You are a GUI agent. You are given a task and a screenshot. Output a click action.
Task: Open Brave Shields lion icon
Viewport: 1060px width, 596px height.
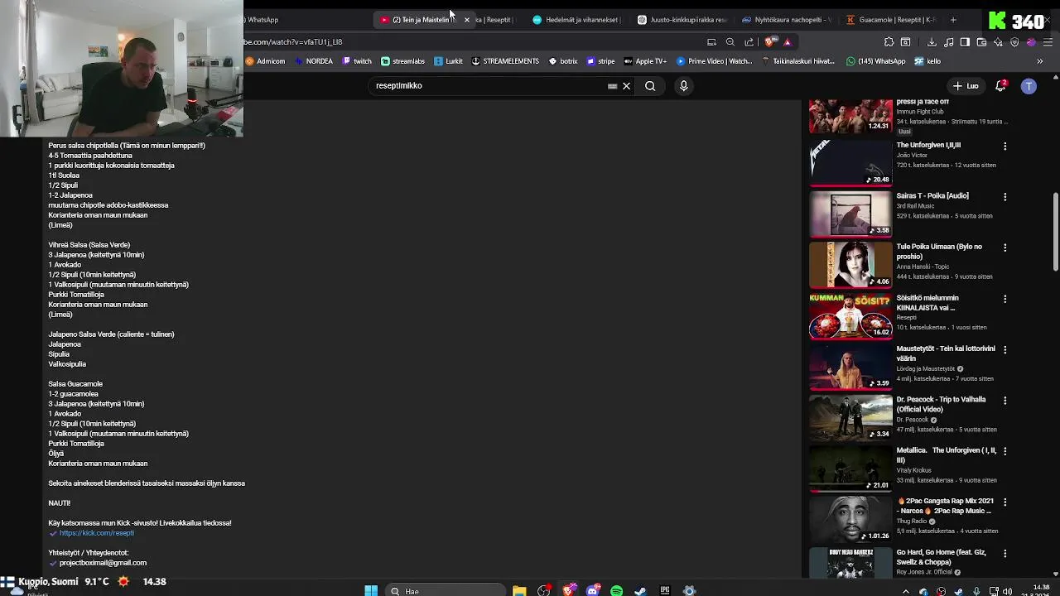tap(771, 42)
